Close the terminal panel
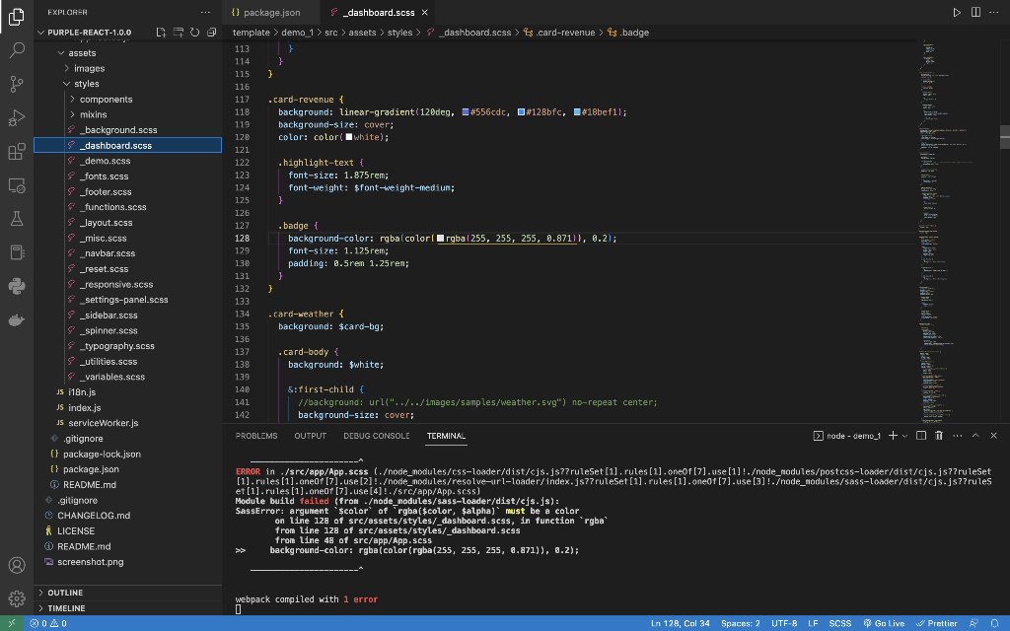This screenshot has width=1010, height=631. (x=994, y=436)
